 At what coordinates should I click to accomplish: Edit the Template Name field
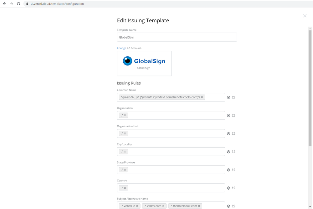pos(177,37)
